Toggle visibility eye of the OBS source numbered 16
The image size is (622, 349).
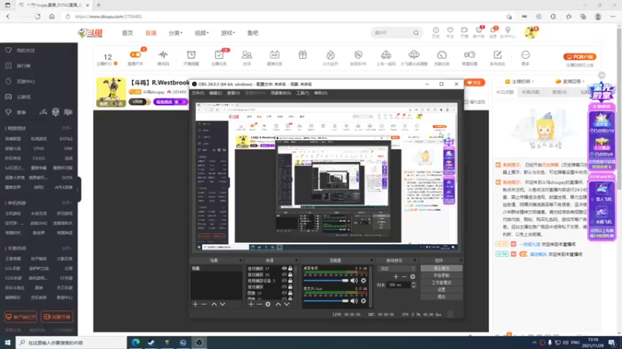click(x=284, y=275)
